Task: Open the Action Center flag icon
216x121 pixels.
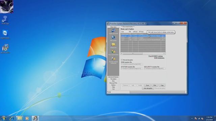Action: 196,118
